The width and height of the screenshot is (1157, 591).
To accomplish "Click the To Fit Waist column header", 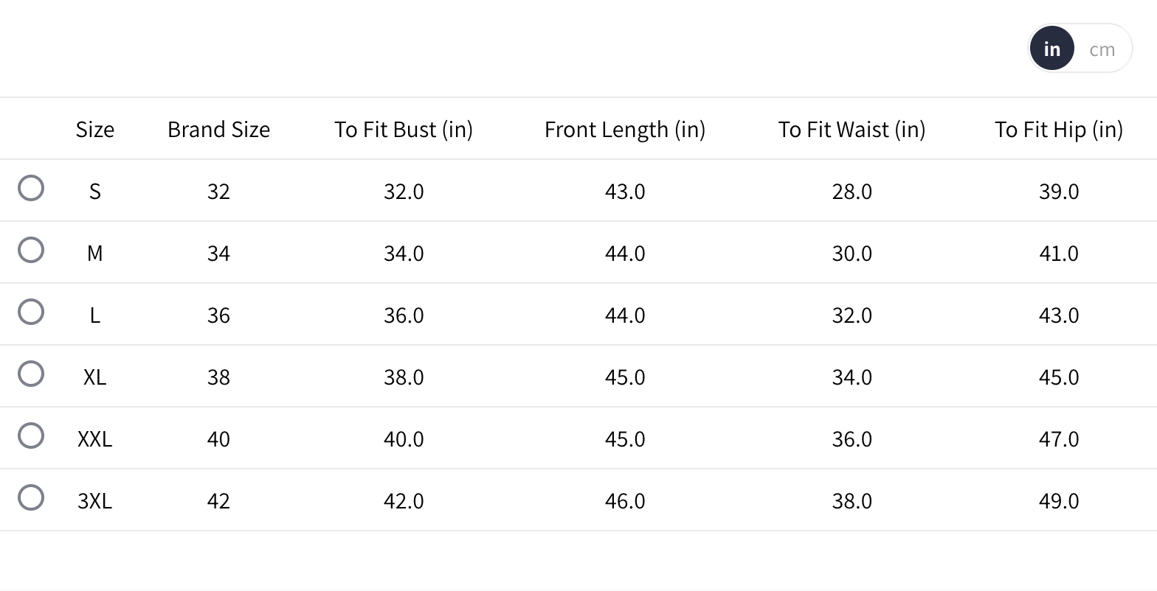I will 852,130.
